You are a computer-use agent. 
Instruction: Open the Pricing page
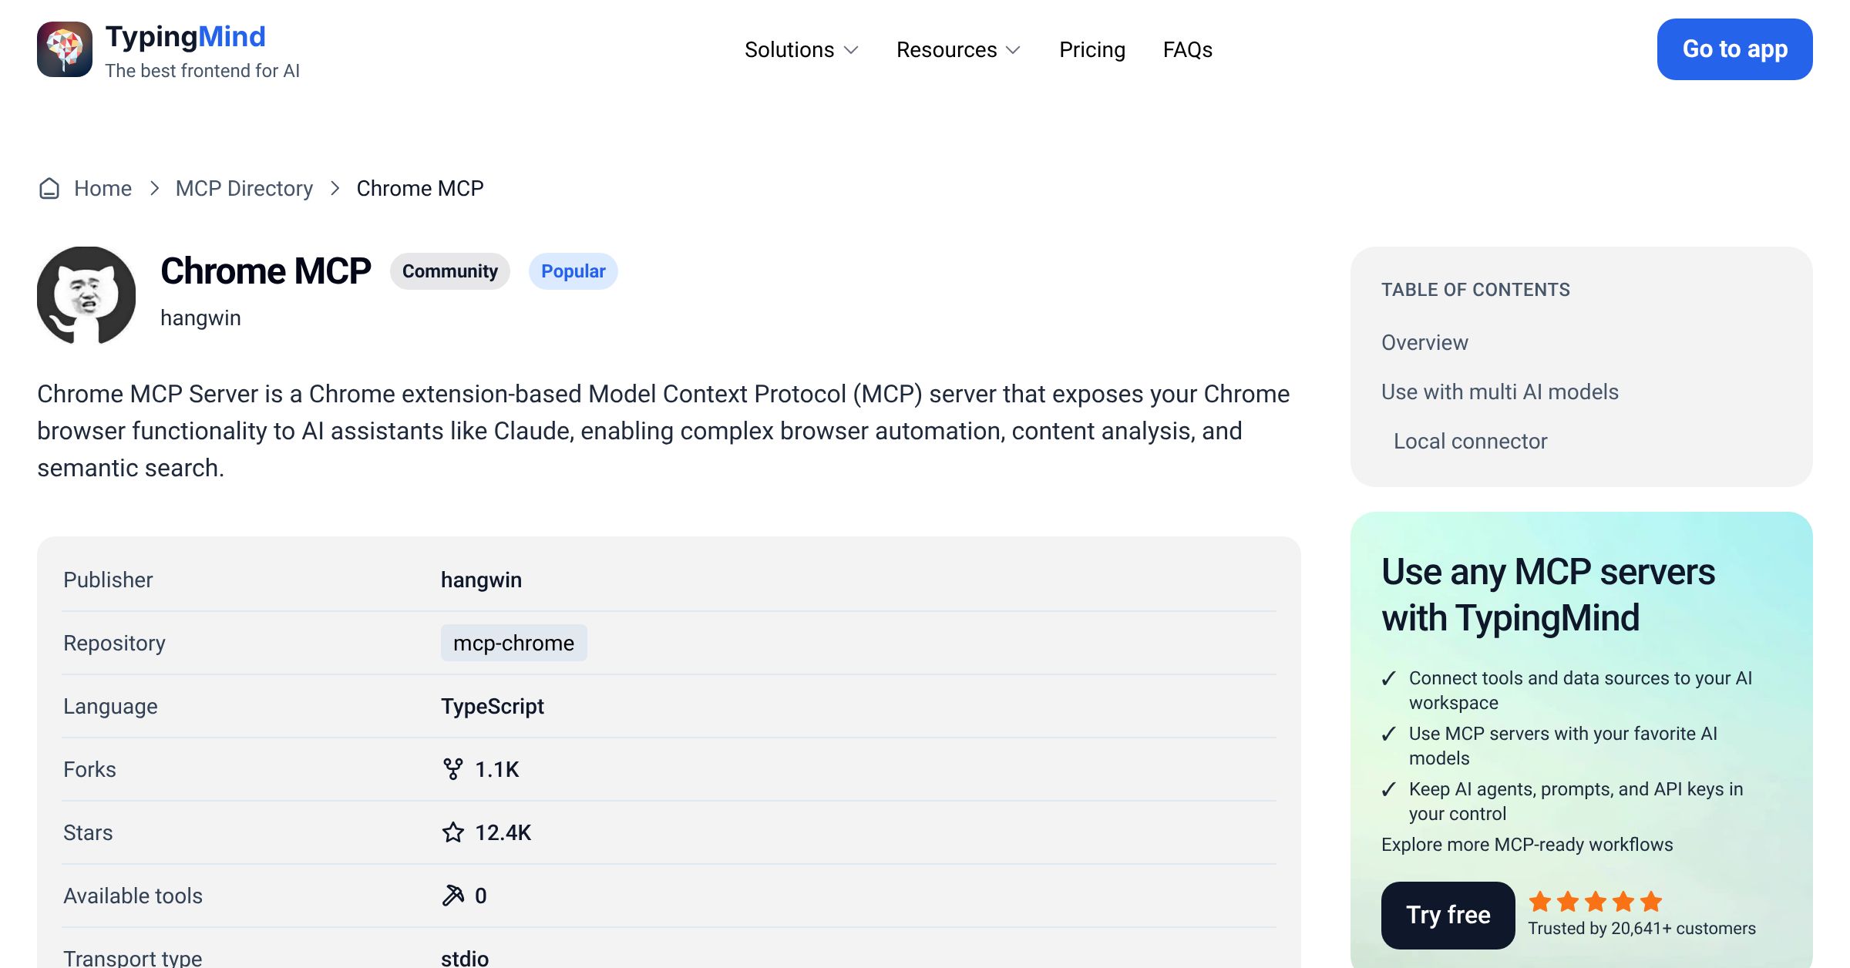tap(1092, 49)
